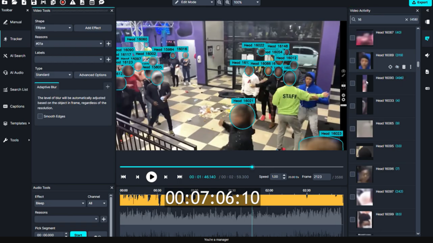Open the Reasons dropdown showing #01a
This screenshot has width=433, height=243.
tap(69, 43)
